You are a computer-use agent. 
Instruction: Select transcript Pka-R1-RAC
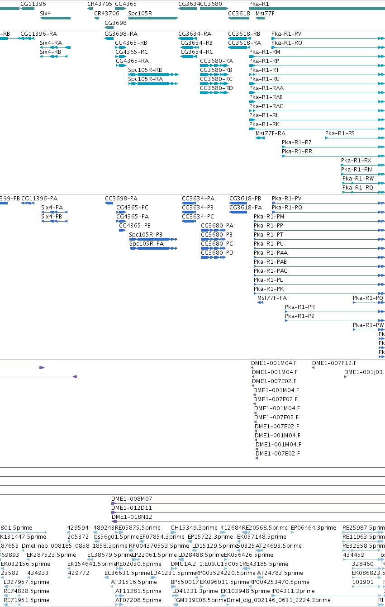click(x=266, y=106)
